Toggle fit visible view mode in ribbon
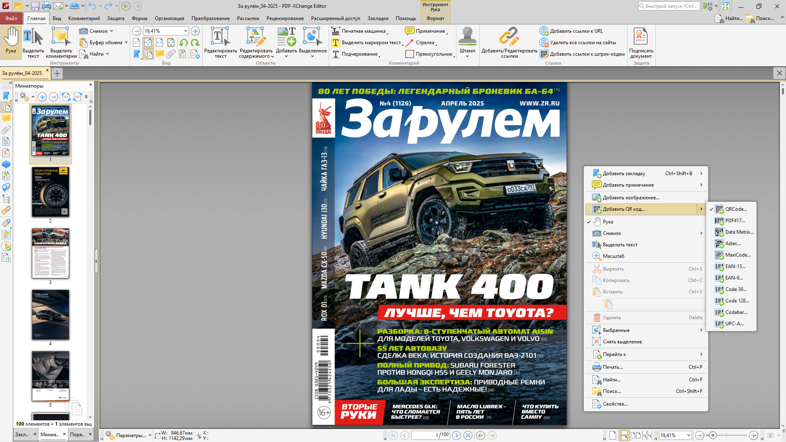Viewport: 786px width, 442px height. click(x=171, y=43)
